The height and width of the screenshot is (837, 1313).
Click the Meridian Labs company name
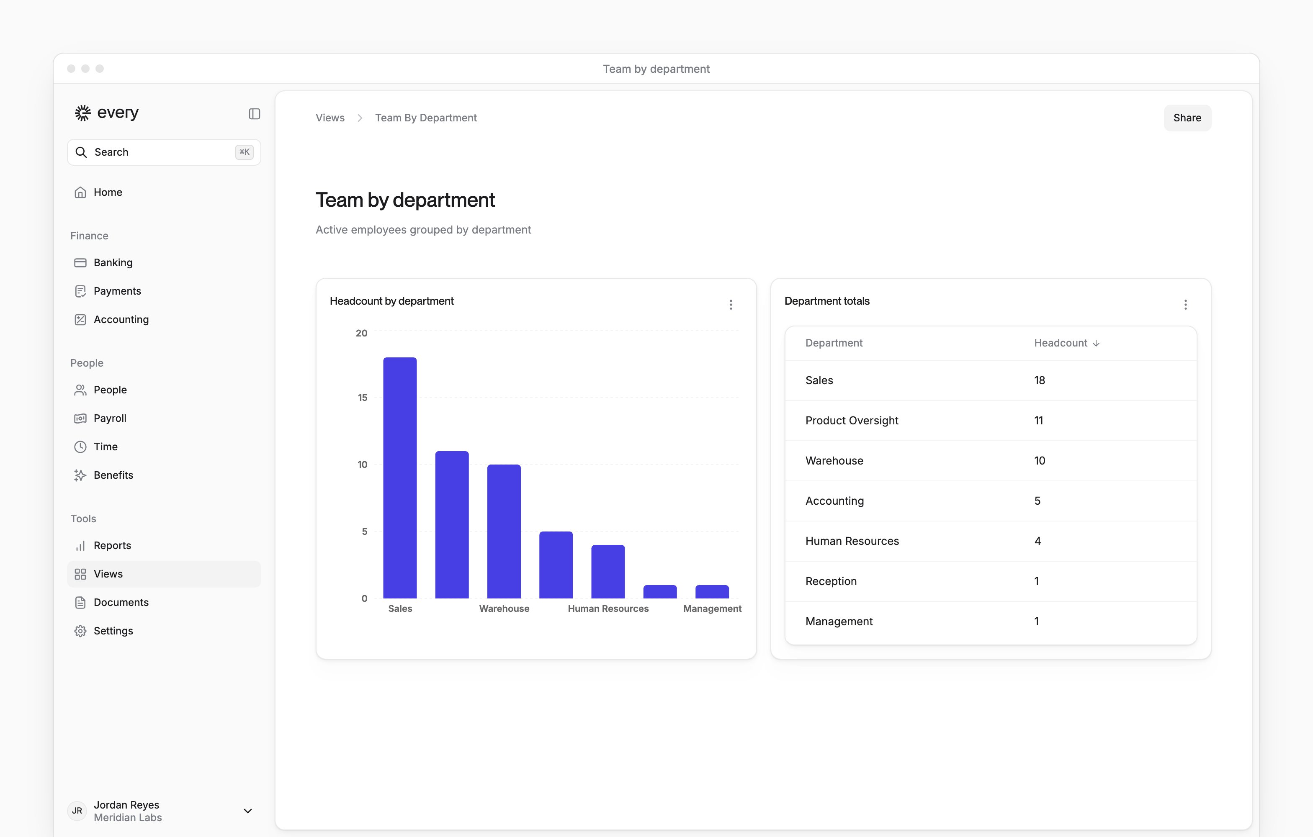coord(128,817)
